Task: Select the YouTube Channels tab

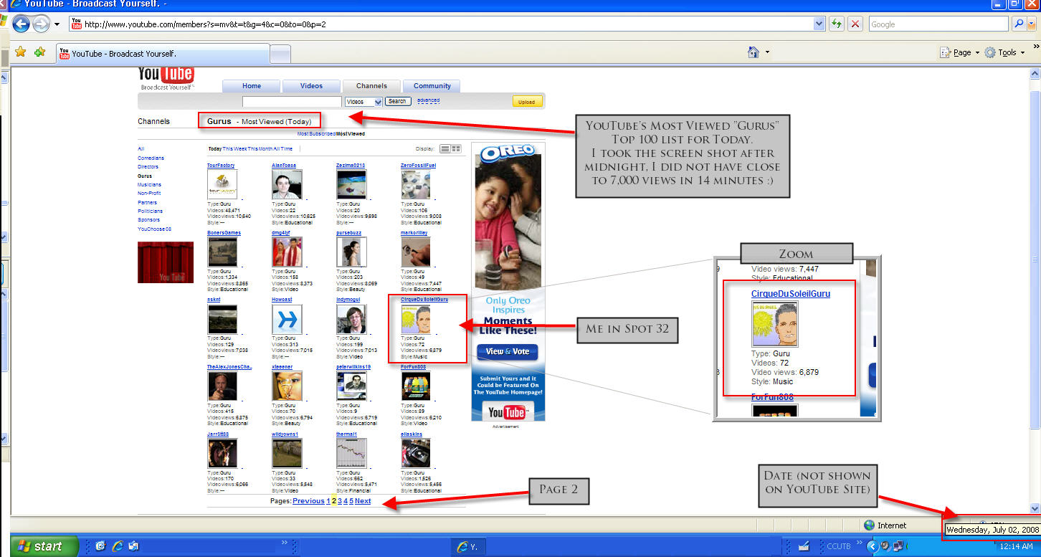Action: [371, 86]
